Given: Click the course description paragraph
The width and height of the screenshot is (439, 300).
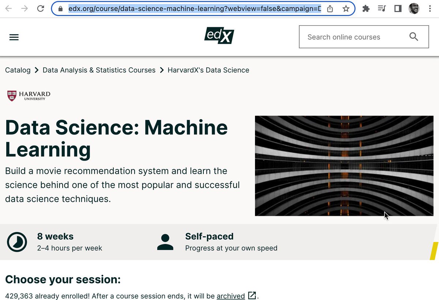Looking at the screenshot, I should [x=123, y=185].
